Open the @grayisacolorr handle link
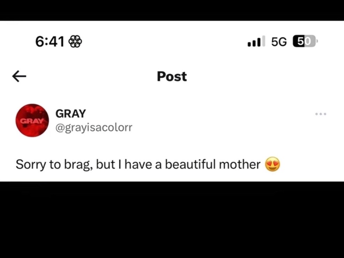344x258 pixels. click(x=94, y=128)
